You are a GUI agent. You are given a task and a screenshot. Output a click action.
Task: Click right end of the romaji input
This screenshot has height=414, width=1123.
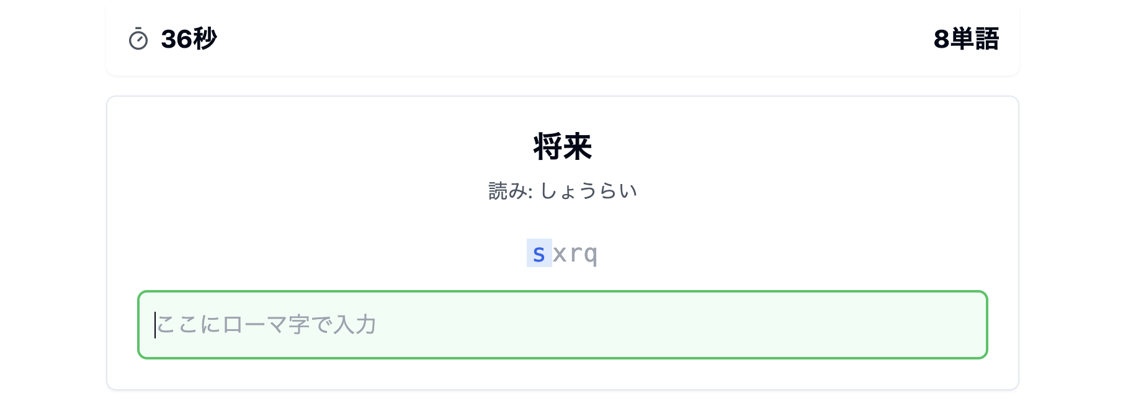click(x=968, y=325)
